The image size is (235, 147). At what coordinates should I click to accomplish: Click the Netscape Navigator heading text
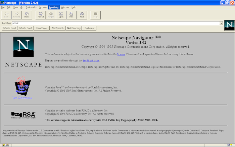point(136,38)
